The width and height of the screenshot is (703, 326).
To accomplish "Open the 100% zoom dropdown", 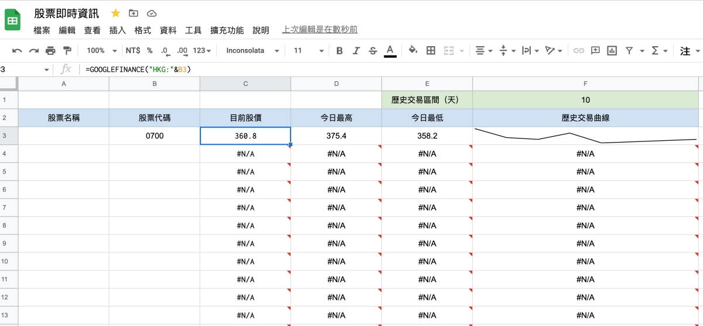I will coord(100,51).
